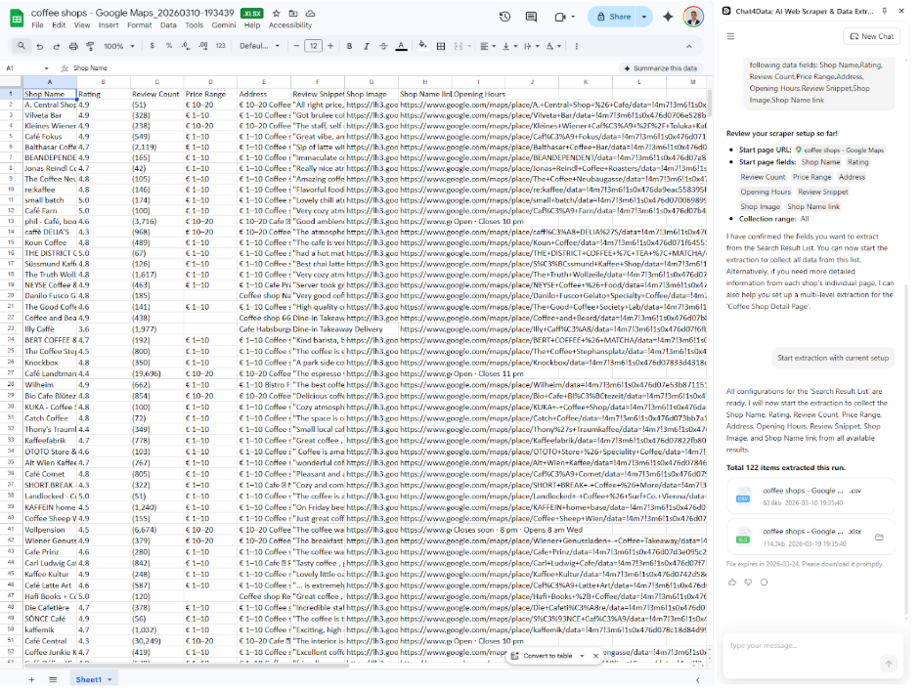Open the Gemini sparkle icon
Viewport: 920px width, 691px height.
pyautogui.click(x=668, y=17)
